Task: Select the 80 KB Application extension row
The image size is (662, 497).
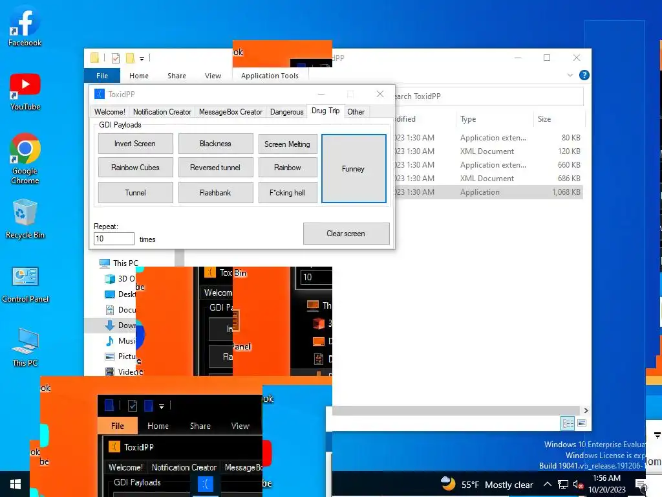Action: 488,138
